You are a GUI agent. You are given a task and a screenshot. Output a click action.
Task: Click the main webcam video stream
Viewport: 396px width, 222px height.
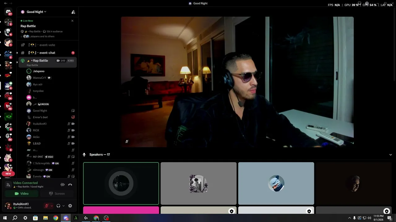pos(237,82)
